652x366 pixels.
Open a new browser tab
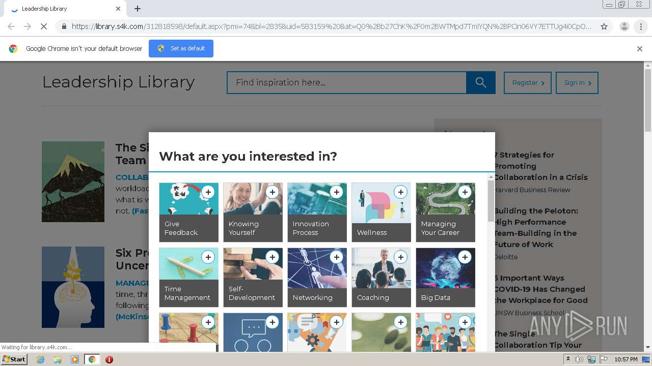click(138, 9)
